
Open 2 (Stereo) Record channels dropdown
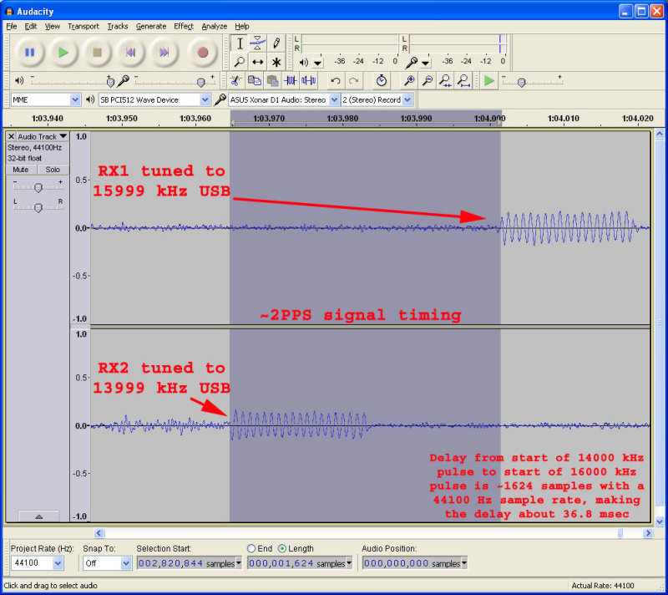(407, 99)
